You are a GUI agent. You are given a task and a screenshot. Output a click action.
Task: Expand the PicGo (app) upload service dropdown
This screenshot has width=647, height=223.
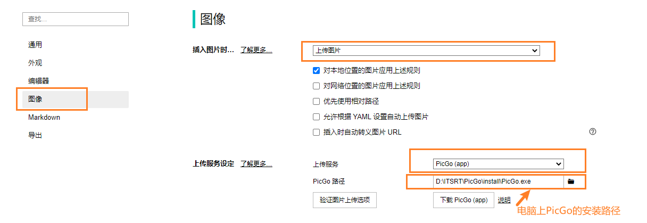click(x=499, y=164)
